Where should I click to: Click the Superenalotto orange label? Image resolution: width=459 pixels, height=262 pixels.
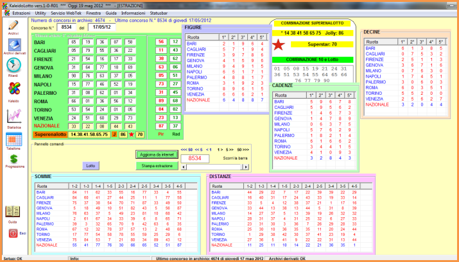coord(50,135)
